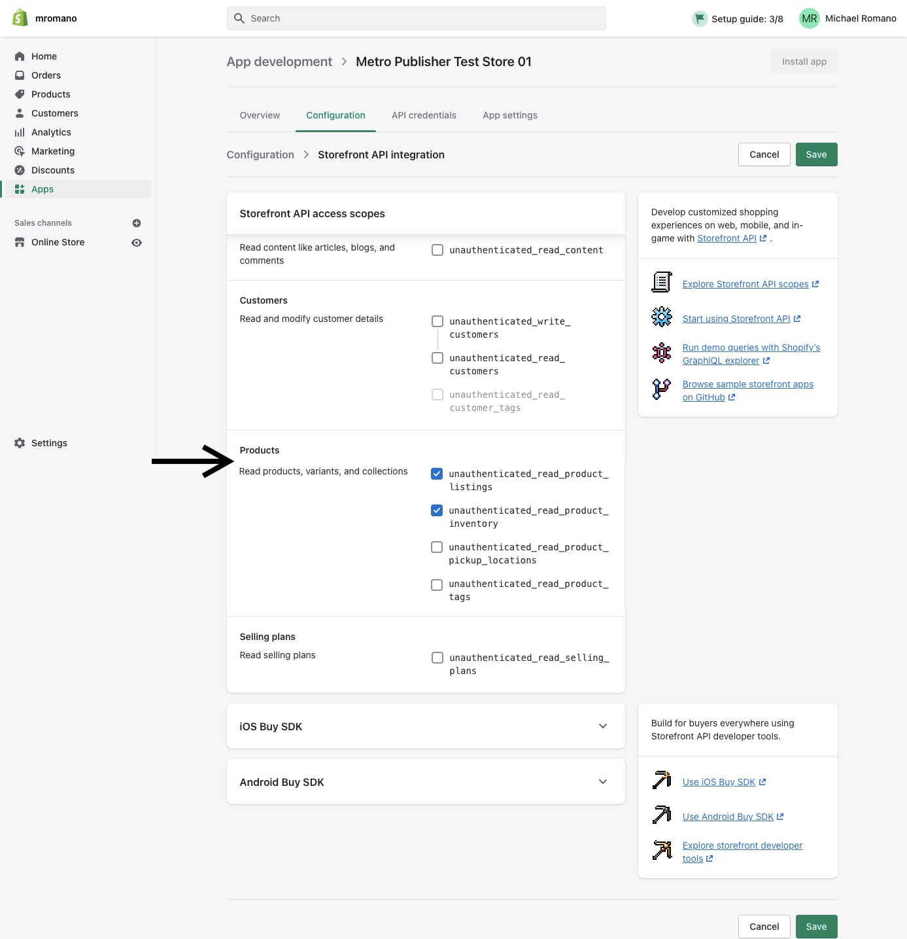907x939 pixels.
Task: Enable unauthenticated_read_product_tags checkbox
Action: (x=437, y=585)
